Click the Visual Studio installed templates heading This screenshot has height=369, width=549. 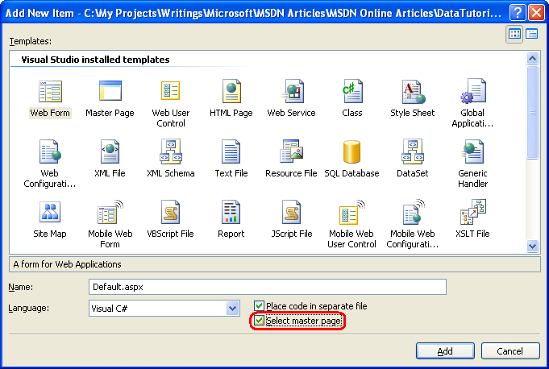click(x=95, y=60)
